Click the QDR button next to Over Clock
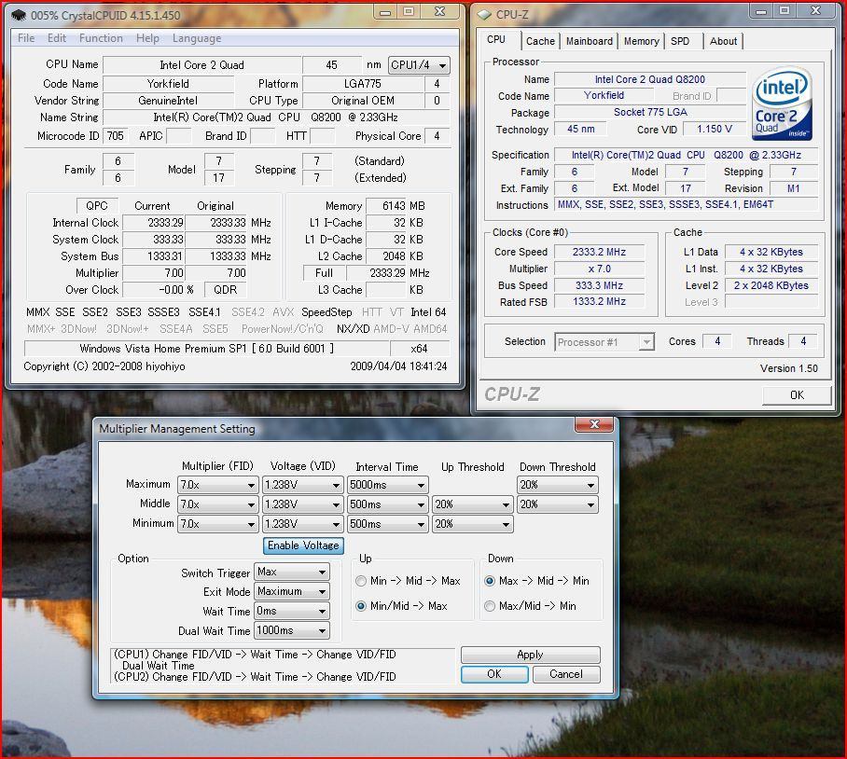The width and height of the screenshot is (847, 759). [x=225, y=290]
